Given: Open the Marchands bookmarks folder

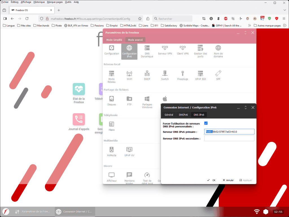Looking at the screenshot, I should click(41, 25).
